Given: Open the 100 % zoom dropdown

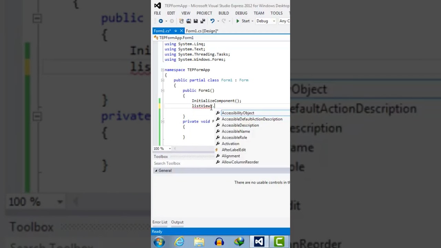Looking at the screenshot, I should 170,148.
